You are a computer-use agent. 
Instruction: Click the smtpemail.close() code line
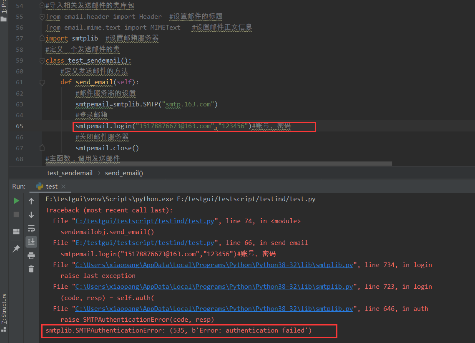[x=107, y=148]
